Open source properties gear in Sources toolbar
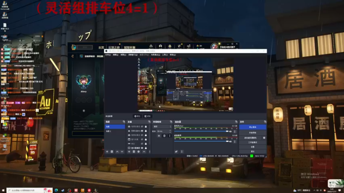This screenshot has height=193, width=344. tap(138, 151)
